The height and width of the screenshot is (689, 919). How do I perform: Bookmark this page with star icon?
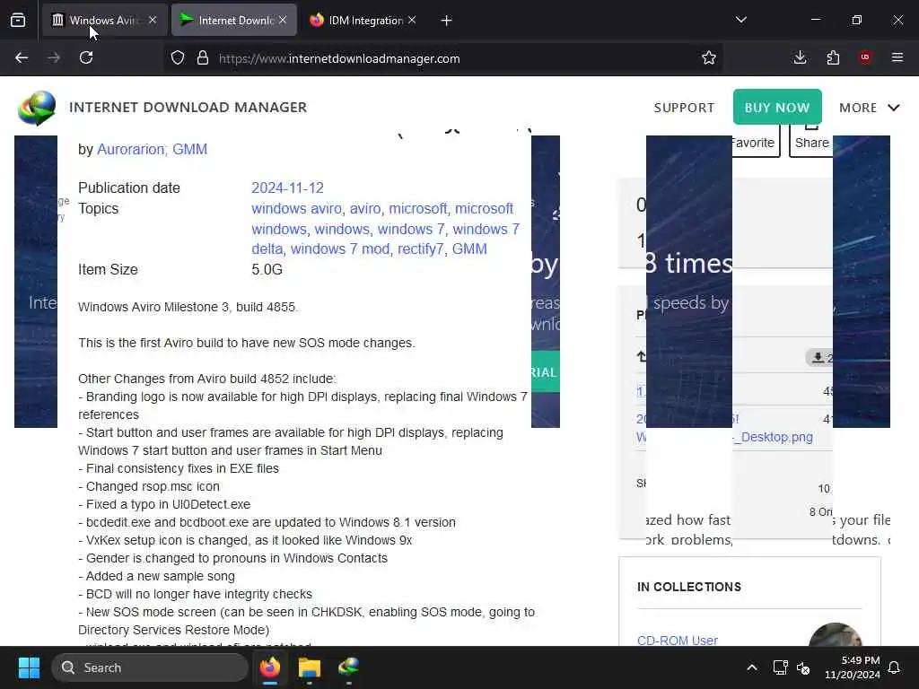click(709, 57)
